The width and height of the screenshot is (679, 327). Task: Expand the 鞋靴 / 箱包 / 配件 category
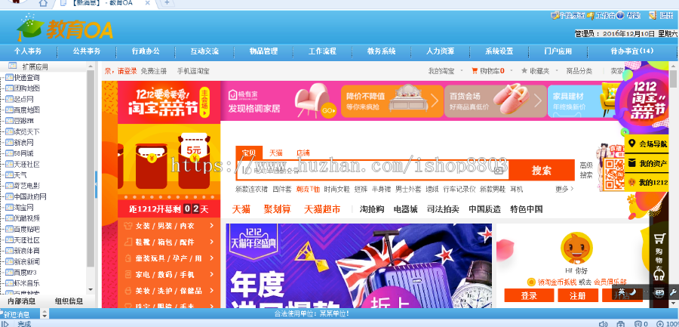coord(169,242)
